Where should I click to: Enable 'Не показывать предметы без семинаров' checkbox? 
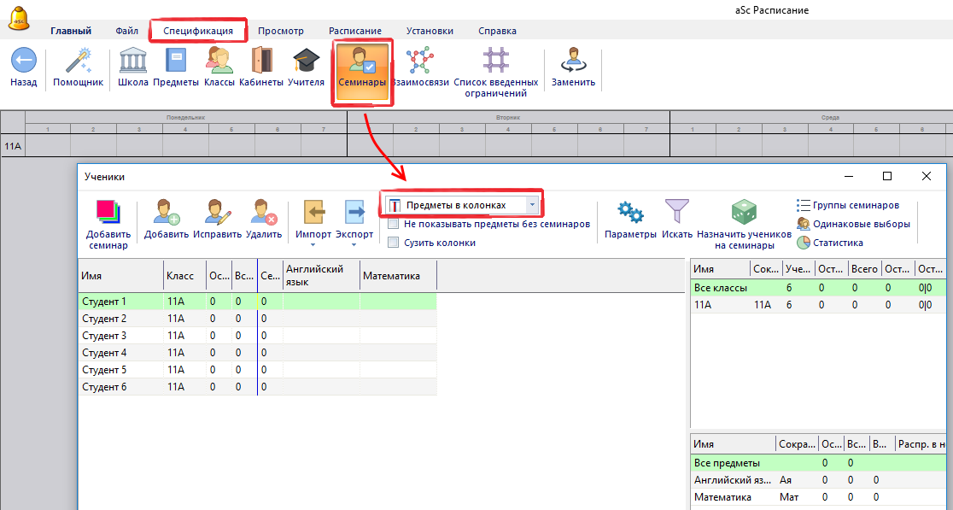click(394, 224)
